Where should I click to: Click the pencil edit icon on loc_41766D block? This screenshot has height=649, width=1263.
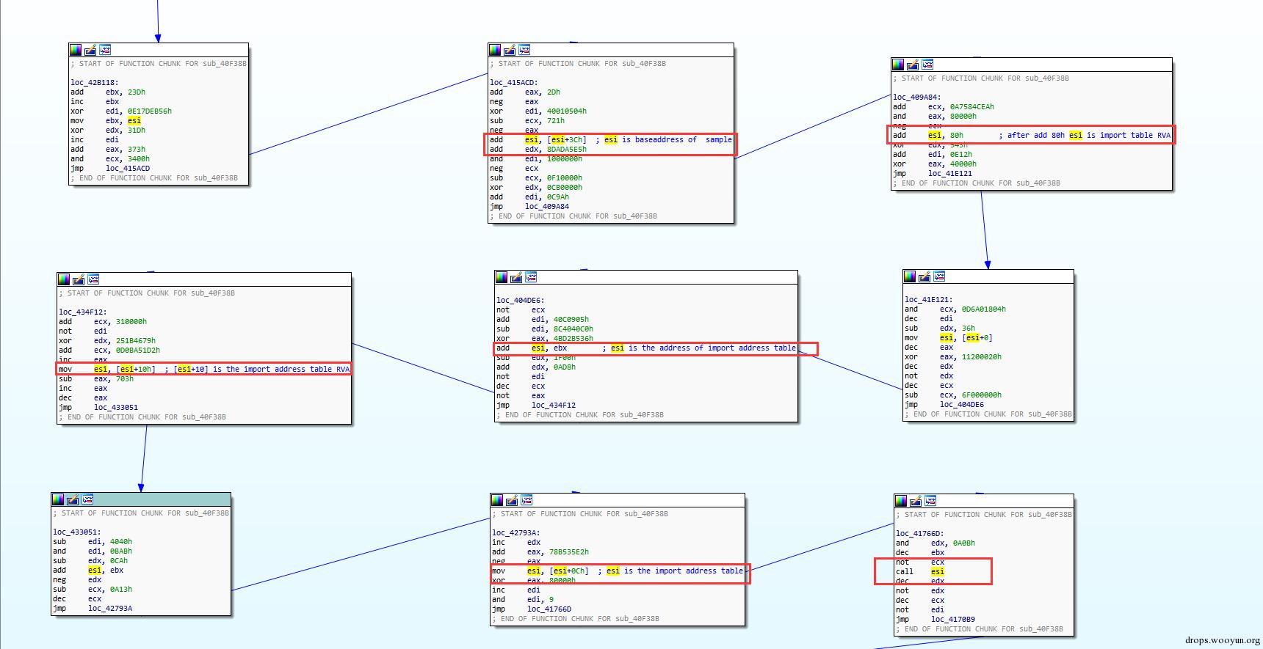(x=916, y=501)
